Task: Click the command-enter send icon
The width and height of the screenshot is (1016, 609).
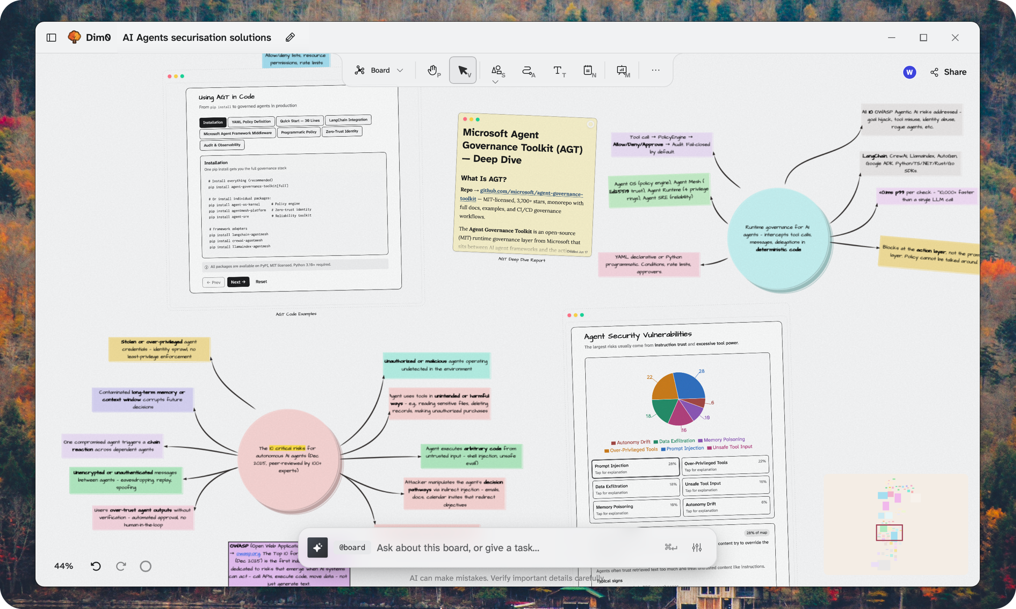Action: coord(671,547)
